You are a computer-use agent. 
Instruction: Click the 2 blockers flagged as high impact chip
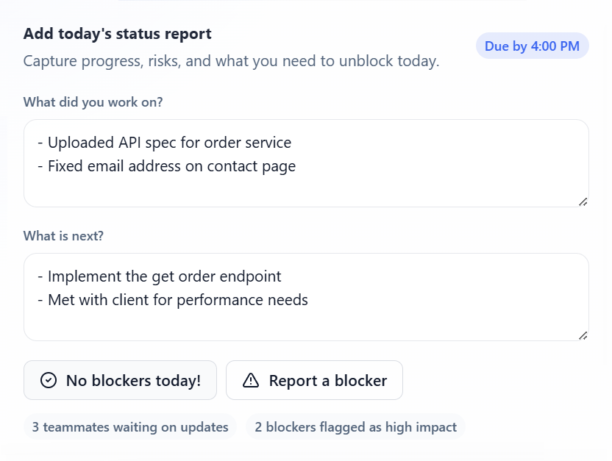tap(355, 426)
